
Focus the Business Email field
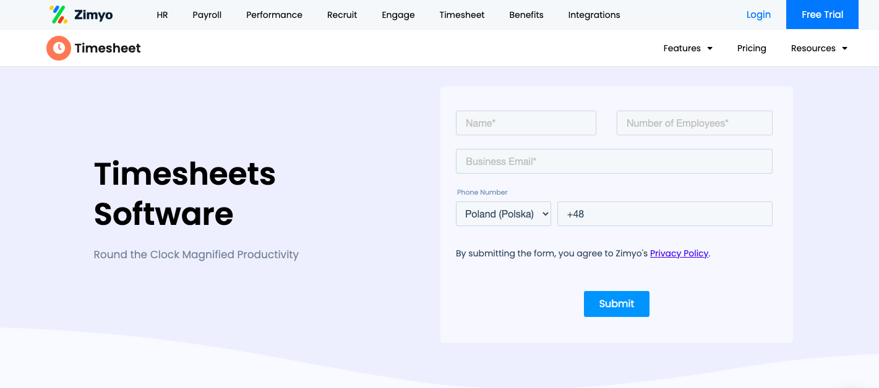tap(614, 161)
